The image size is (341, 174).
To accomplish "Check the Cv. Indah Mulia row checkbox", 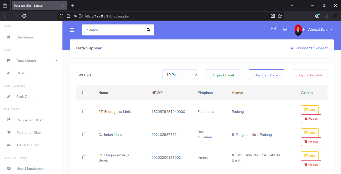I will point(84,134).
